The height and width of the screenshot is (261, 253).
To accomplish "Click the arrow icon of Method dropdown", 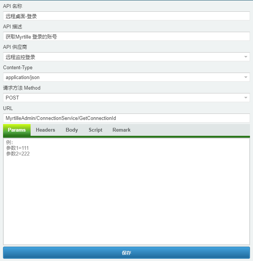I will (246, 98).
